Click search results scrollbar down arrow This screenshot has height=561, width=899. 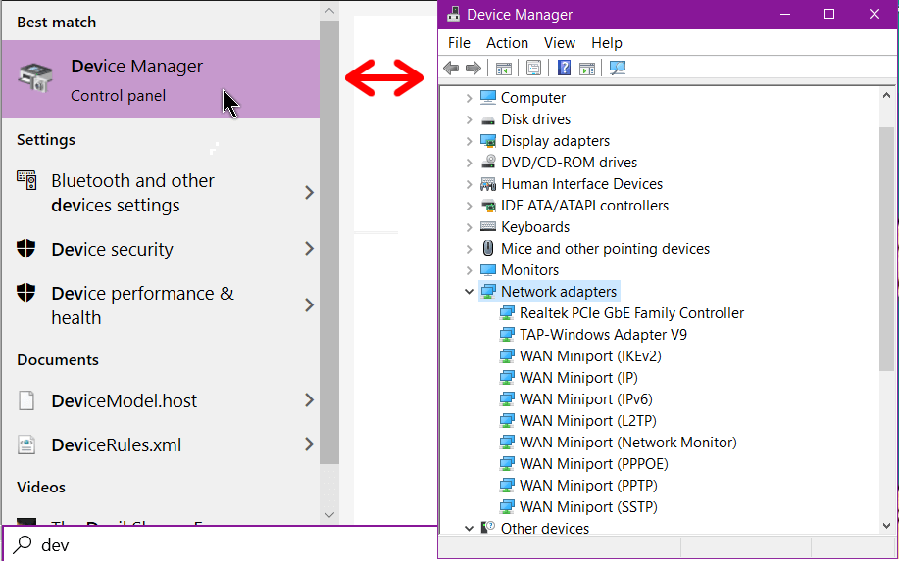[x=329, y=514]
